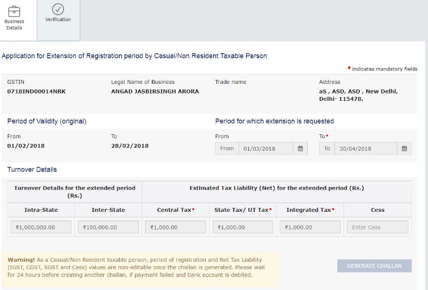Open calendar picker beside 01/03/2018 date
428x290 pixels.
[300, 149]
